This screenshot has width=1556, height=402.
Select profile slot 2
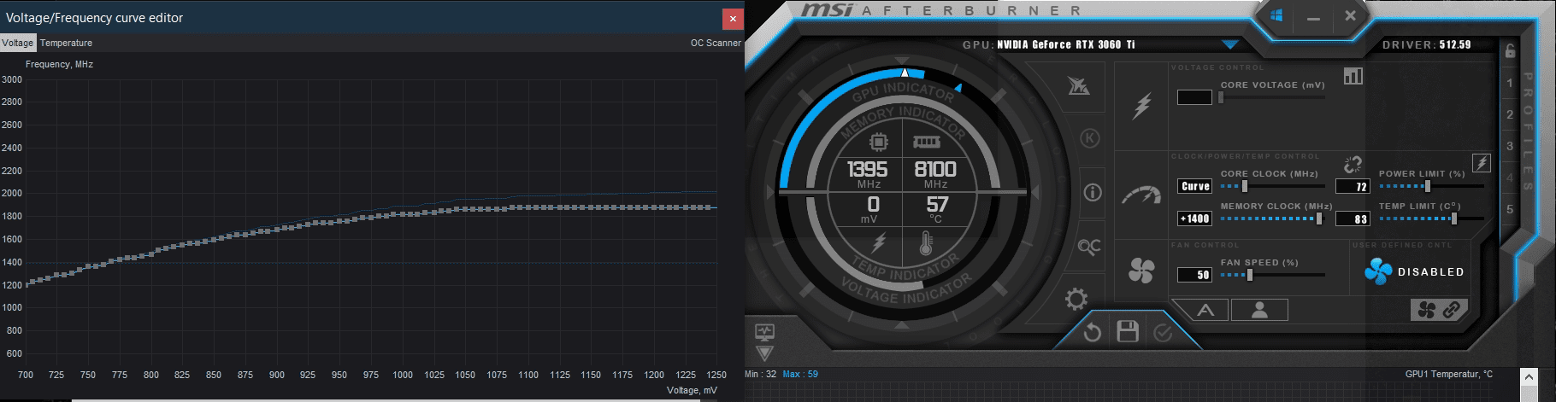point(1510,114)
